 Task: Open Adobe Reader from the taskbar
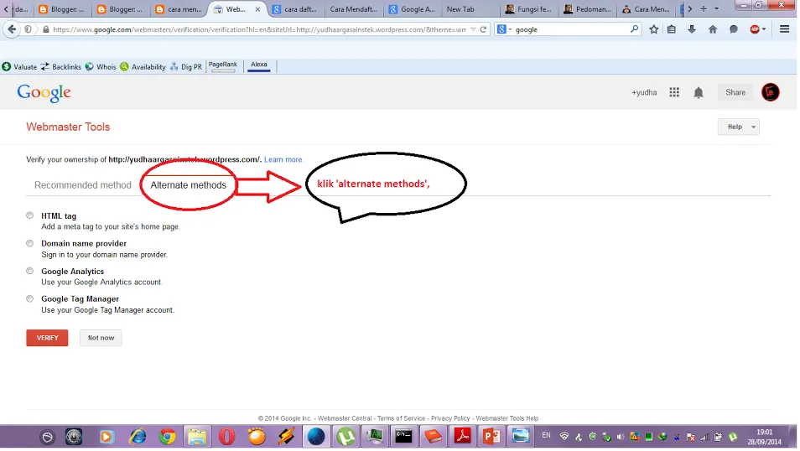(463, 437)
